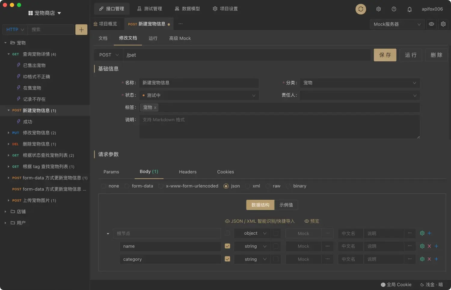The width and height of the screenshot is (451, 290).
Task: Open advanced settings gear on name field row
Action: tap(422, 246)
